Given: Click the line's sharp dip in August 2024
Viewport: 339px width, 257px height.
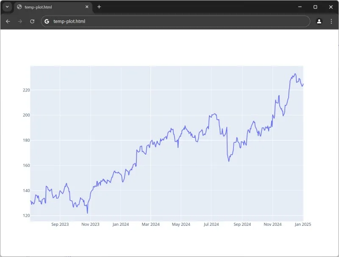Looking at the screenshot, I should coord(229,161).
